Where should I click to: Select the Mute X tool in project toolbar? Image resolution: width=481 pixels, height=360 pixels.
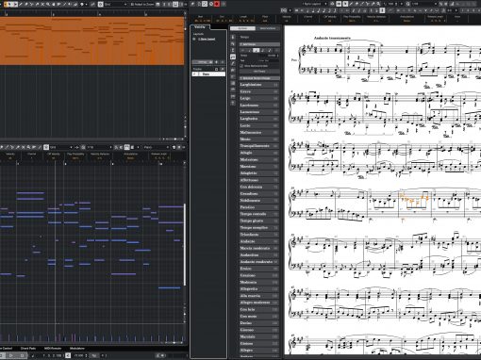42,5
